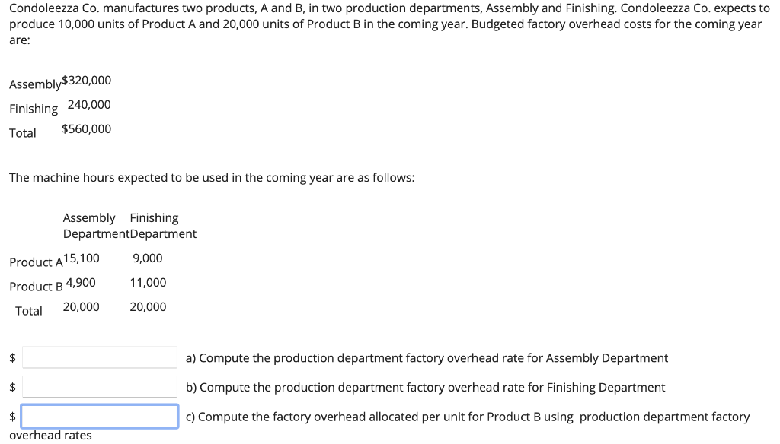Select the Assembly $320,000 figure
This screenshot has height=444, width=780.
point(88,79)
